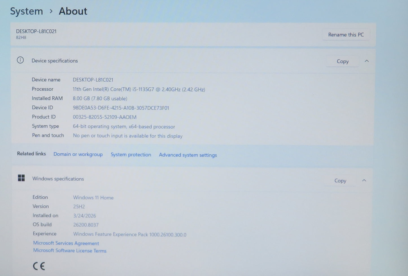This screenshot has width=408, height=276.
Task: Go back to System in breadcrumb
Action: (27, 11)
